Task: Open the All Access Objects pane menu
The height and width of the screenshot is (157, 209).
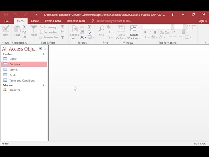Action: [x=40, y=48]
